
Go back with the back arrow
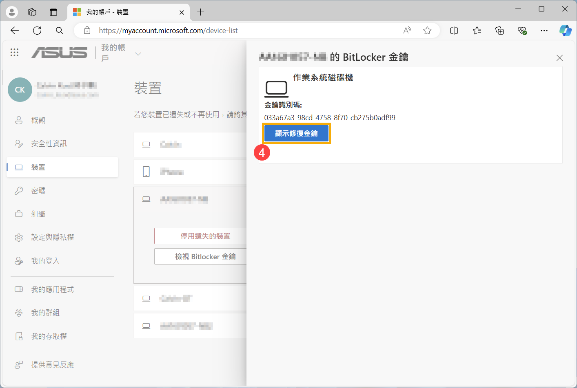(15, 31)
